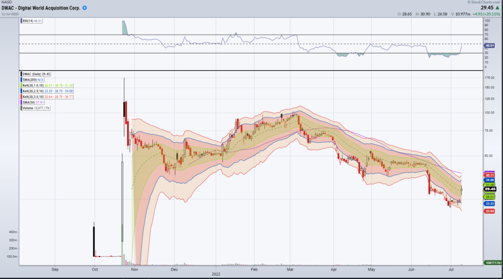The height and width of the screenshot is (279, 503).
Task: Select the Kelt(20,2.0,10) blue legend entry
Action: click(x=47, y=91)
